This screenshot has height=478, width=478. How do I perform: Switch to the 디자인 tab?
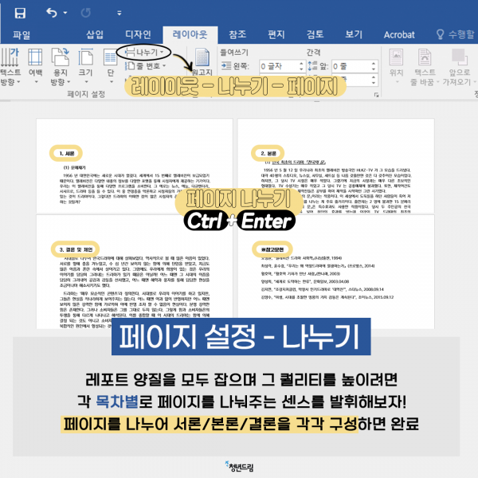pos(138,34)
